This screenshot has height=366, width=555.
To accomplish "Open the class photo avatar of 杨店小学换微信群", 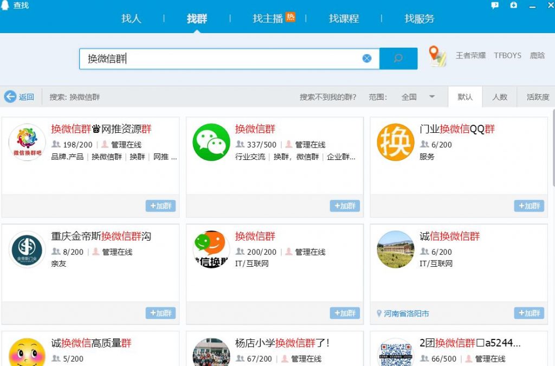I will point(211,352).
